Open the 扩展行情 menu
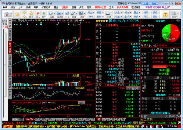This screenshot has height=130, width=183. [46, 7]
